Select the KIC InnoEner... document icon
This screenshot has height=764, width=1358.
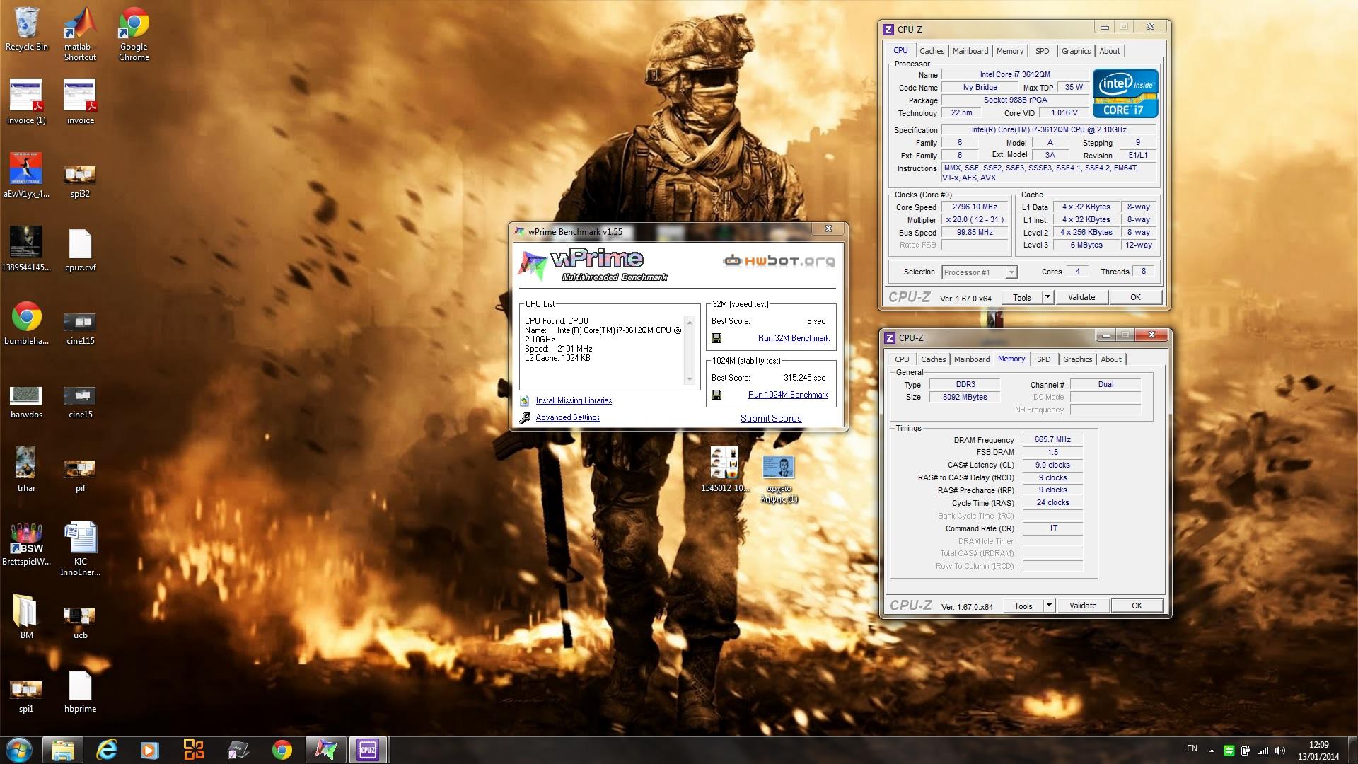tap(80, 549)
